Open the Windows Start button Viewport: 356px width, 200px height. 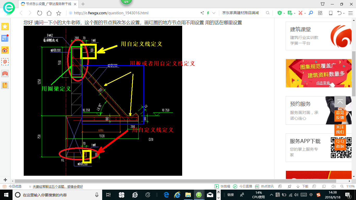pos(6,195)
